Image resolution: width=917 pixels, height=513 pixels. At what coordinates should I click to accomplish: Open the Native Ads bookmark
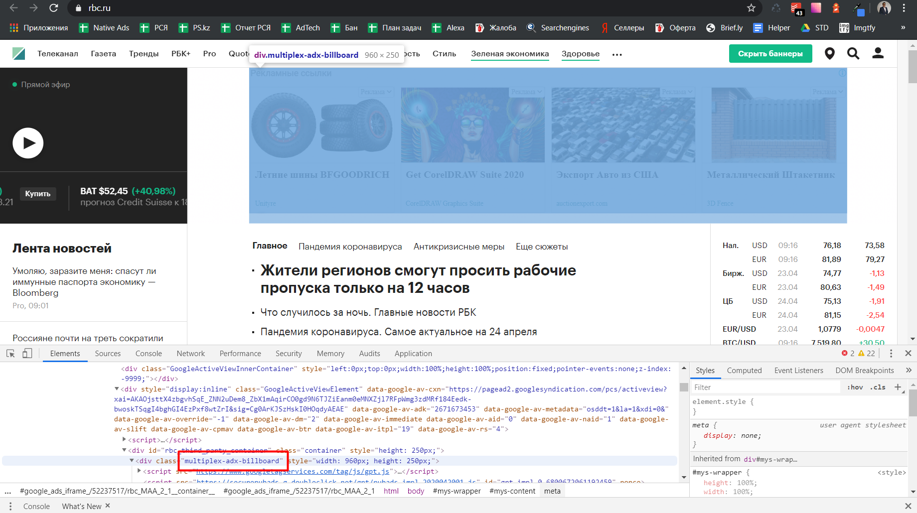pos(104,28)
